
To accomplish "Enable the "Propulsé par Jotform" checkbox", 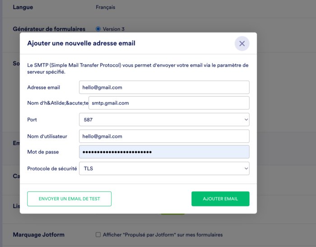I will [98, 235].
